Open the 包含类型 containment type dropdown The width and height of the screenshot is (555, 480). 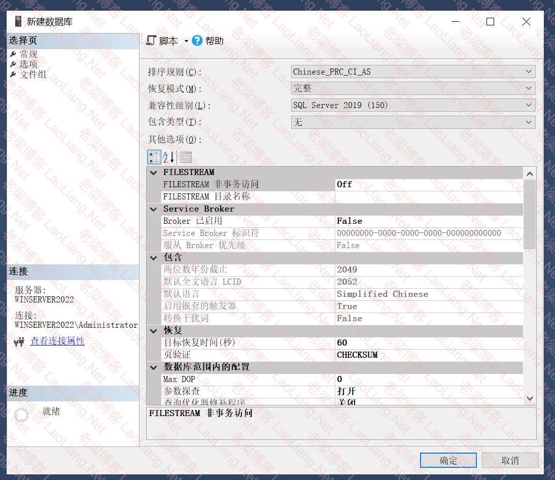[529, 122]
